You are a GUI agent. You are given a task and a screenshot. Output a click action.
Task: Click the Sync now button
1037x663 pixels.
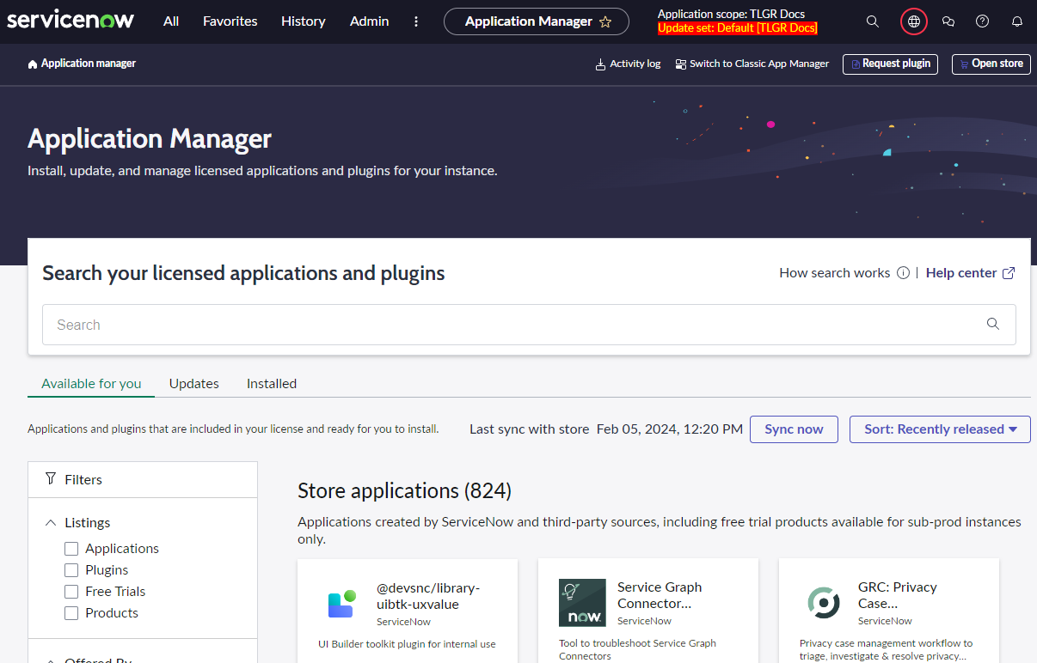click(x=794, y=429)
